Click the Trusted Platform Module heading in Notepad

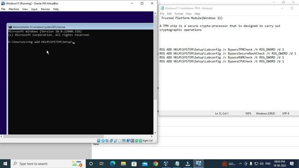192,18
